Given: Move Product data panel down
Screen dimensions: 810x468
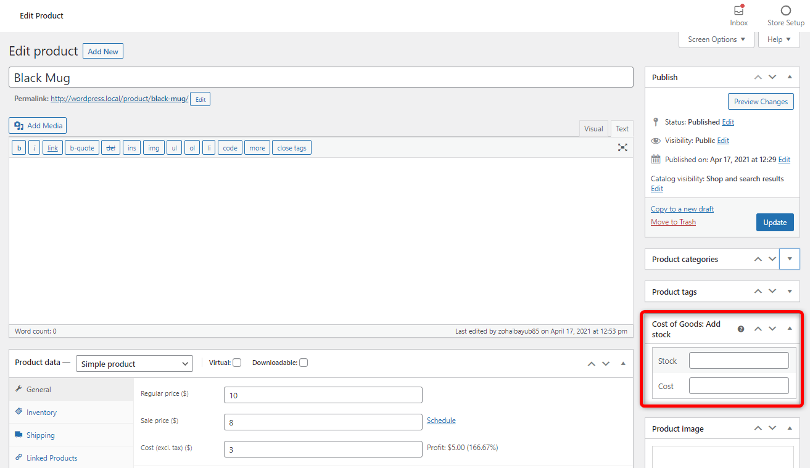Looking at the screenshot, I should tap(606, 364).
